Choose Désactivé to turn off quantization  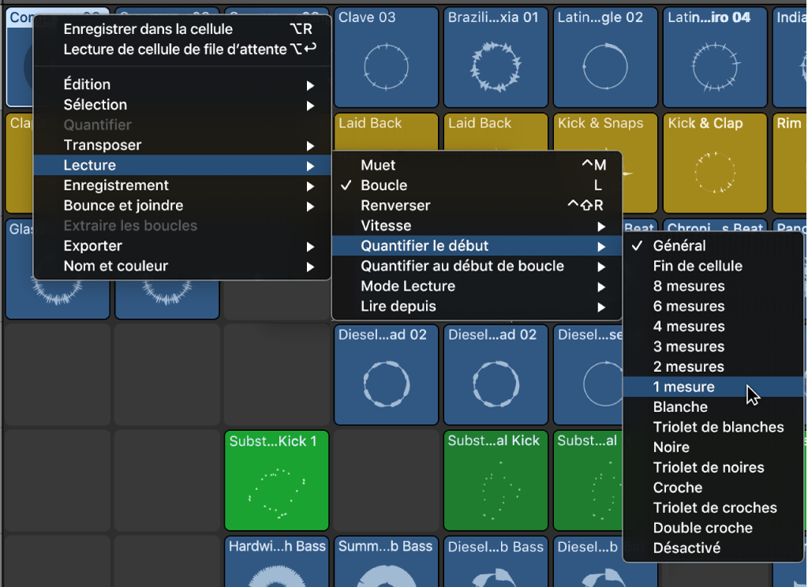click(x=686, y=548)
